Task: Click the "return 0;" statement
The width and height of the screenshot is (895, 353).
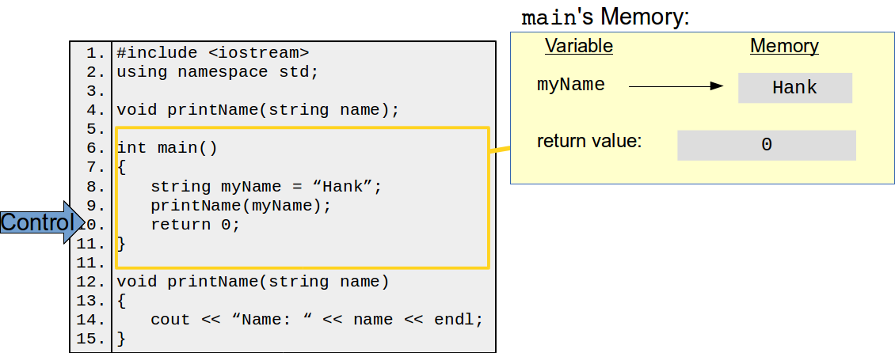Action: [x=195, y=225]
